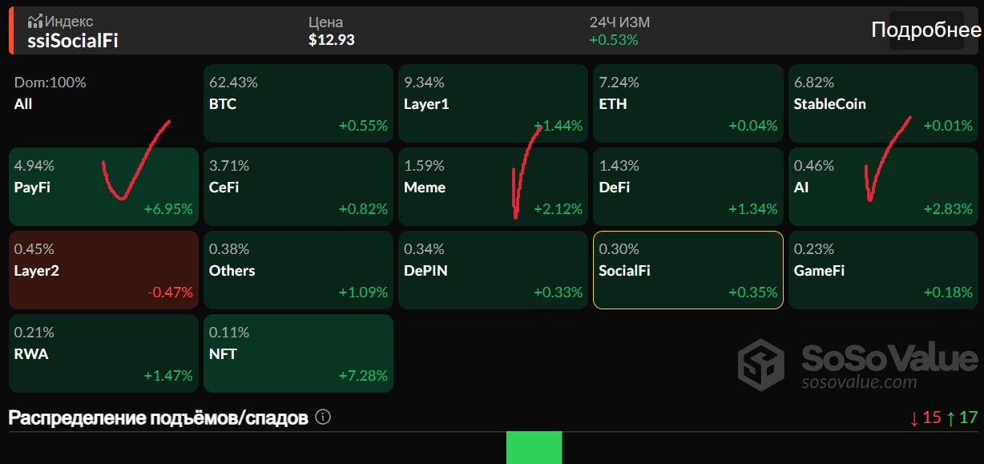Select the NFT sector tile
The height and width of the screenshot is (464, 984).
[x=298, y=353]
